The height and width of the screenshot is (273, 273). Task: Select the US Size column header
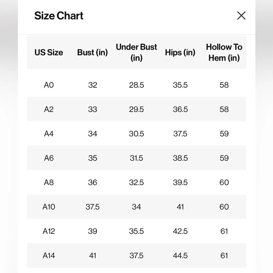(x=49, y=52)
